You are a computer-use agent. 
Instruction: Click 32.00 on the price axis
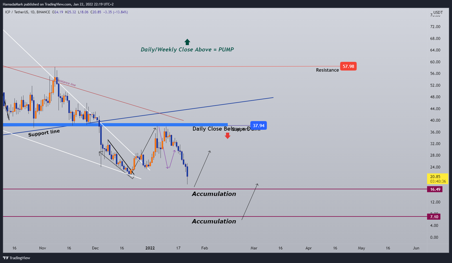tap(435, 144)
